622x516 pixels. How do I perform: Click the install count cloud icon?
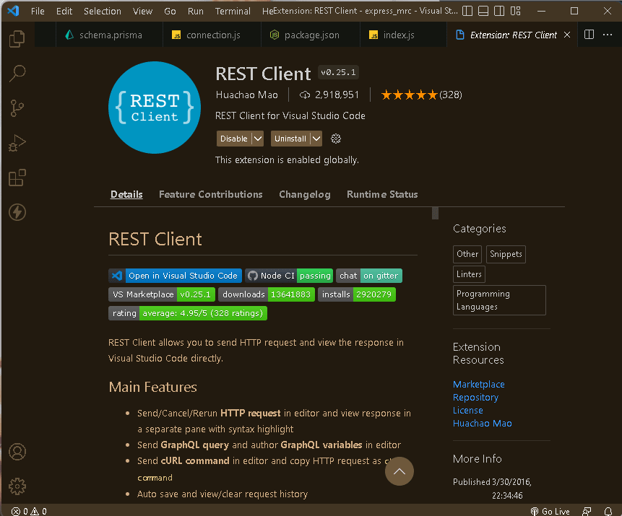304,95
